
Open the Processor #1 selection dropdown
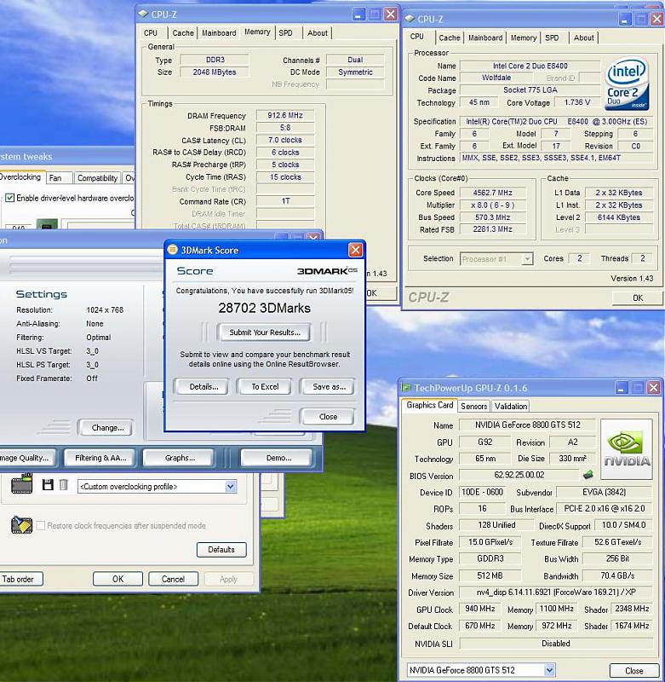[527, 259]
